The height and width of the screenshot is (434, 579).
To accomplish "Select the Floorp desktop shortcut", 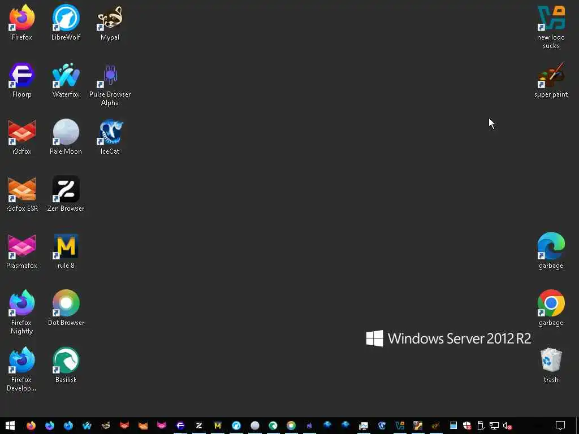I will click(x=22, y=80).
